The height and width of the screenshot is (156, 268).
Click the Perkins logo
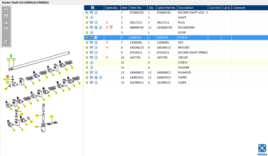pos(262,150)
